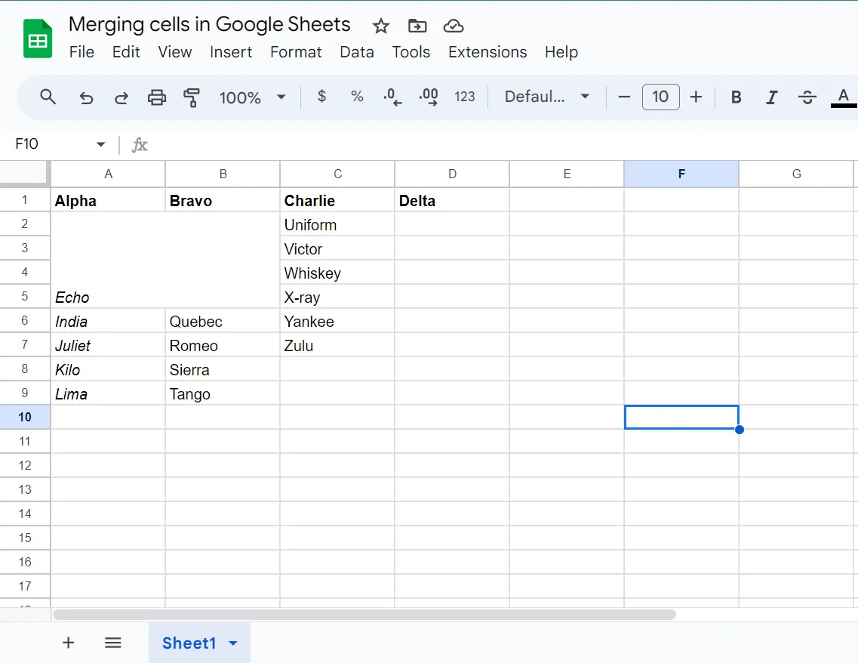The image size is (858, 663).
Task: Increase font size with plus button
Action: 696,97
